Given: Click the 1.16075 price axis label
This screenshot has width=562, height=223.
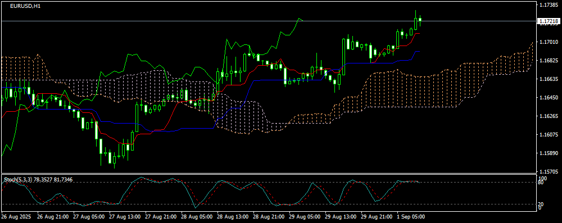Looking at the screenshot, I should tap(549, 135).
